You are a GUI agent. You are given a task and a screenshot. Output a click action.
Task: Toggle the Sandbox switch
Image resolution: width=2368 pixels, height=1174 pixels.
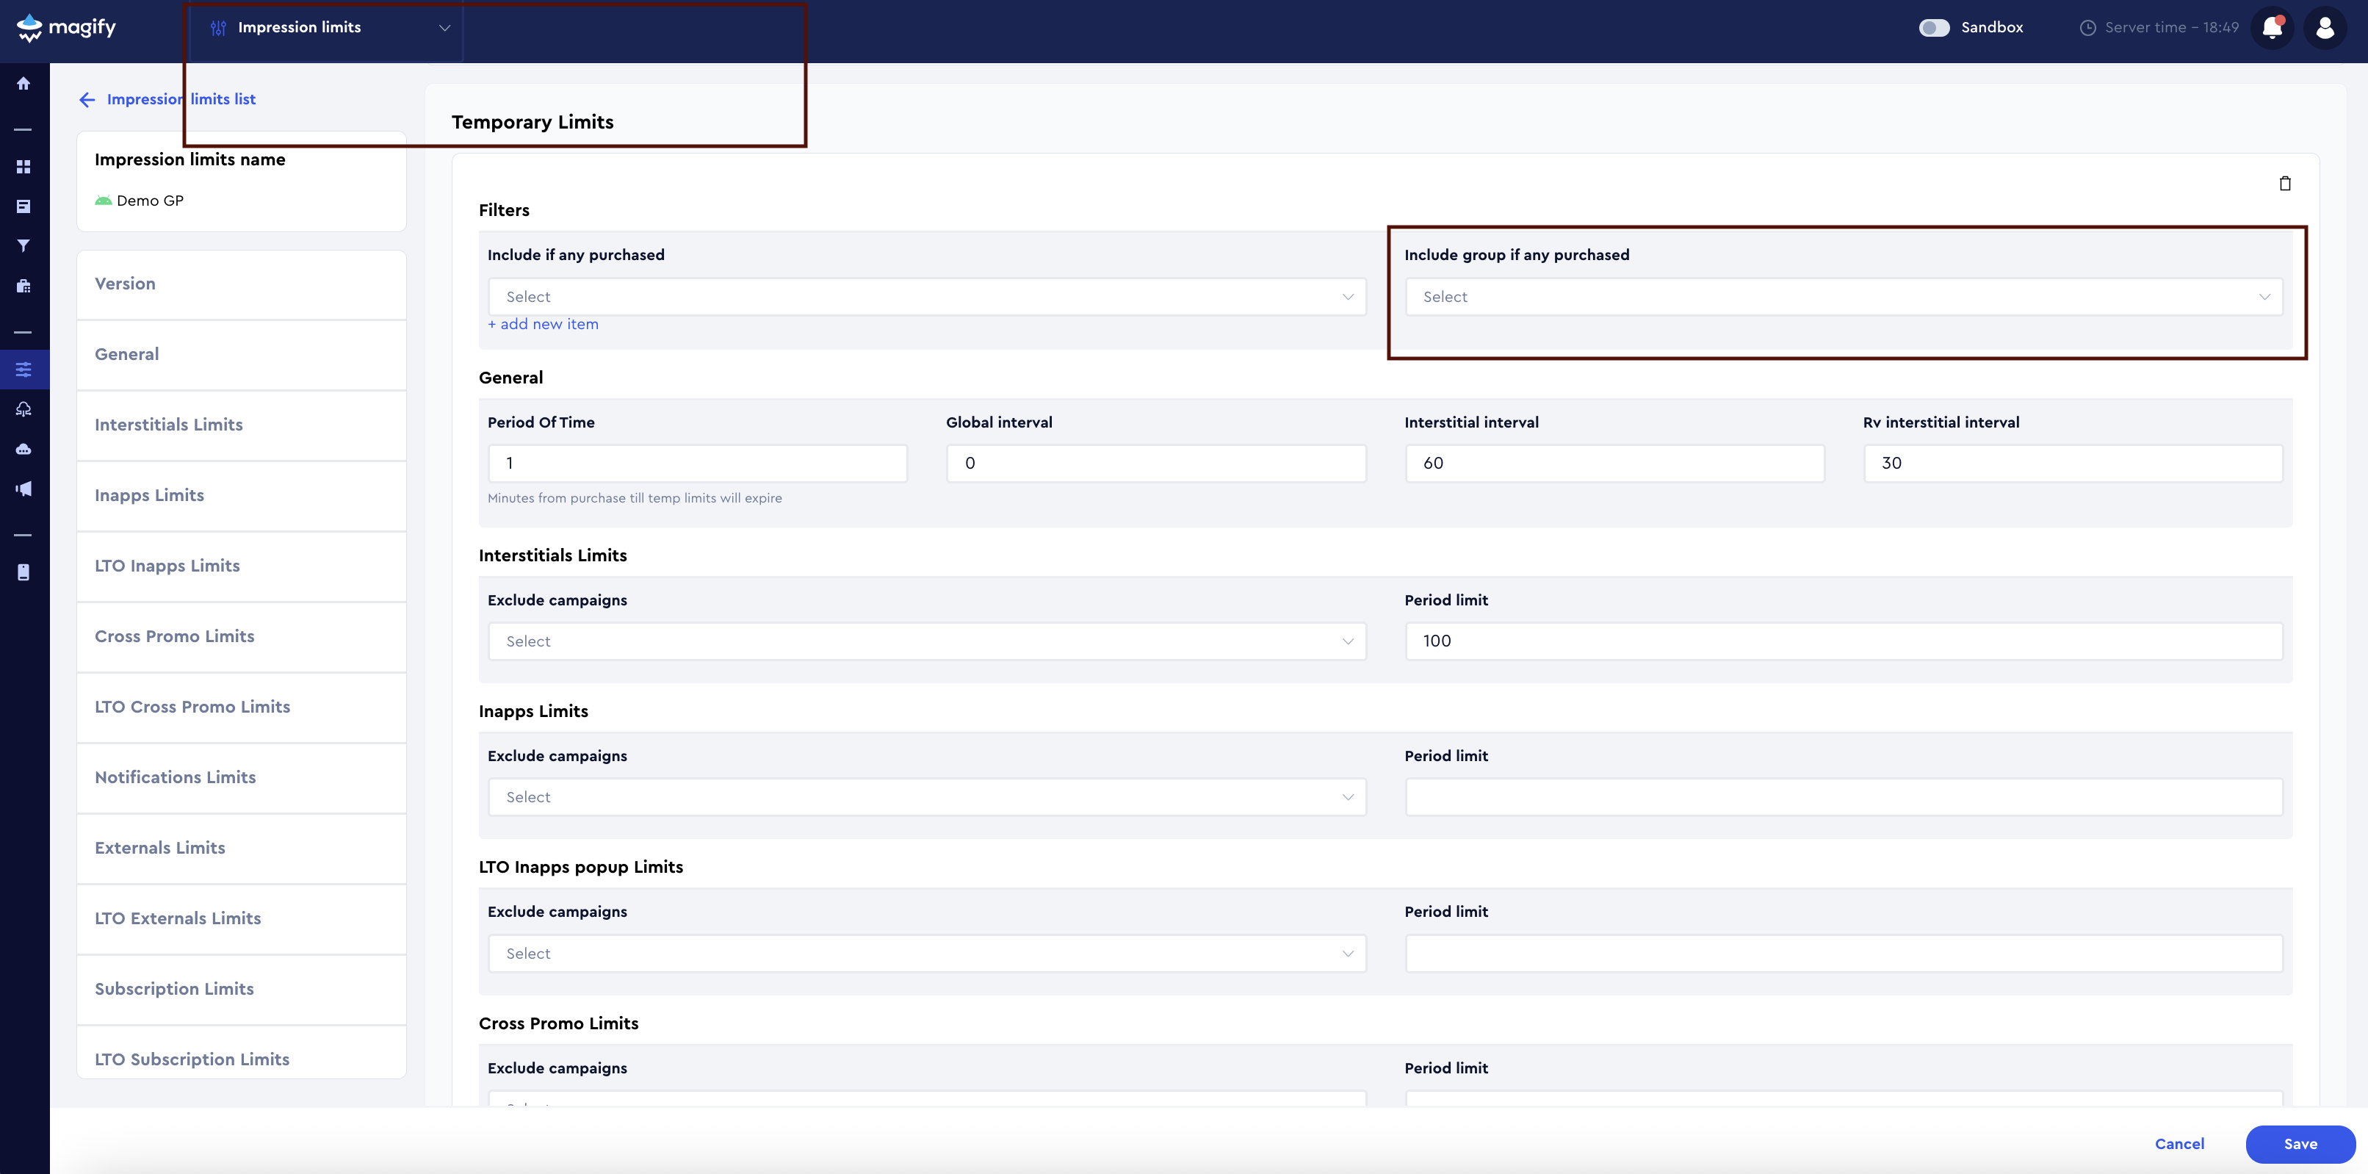tap(1934, 28)
